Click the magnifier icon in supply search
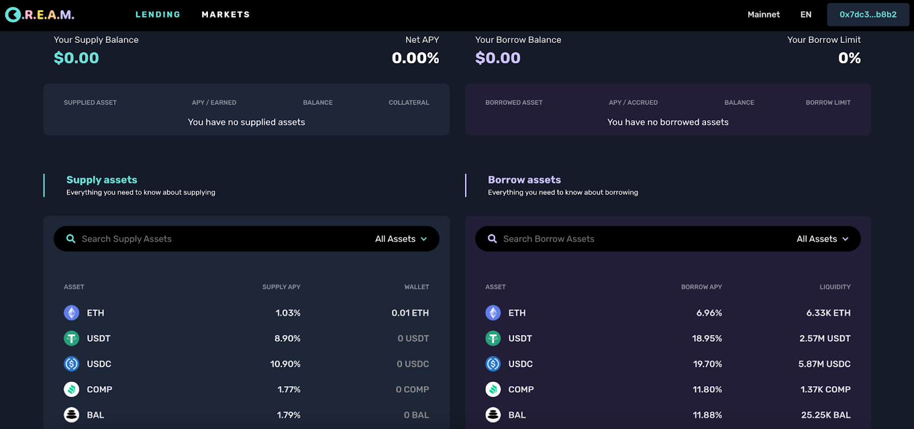This screenshot has width=914, height=429. click(x=71, y=238)
